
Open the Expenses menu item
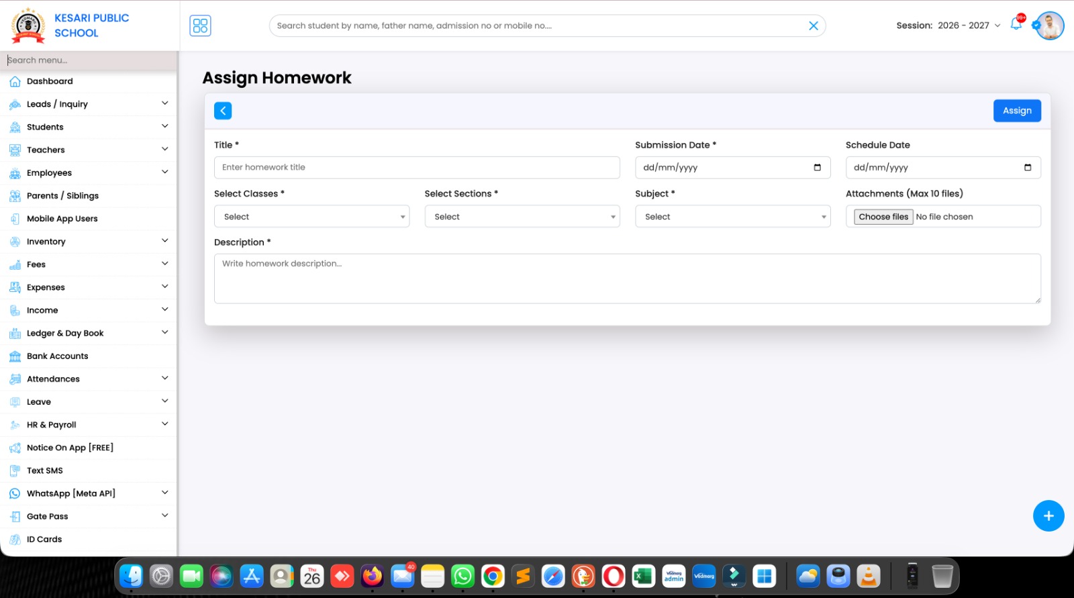coord(89,287)
